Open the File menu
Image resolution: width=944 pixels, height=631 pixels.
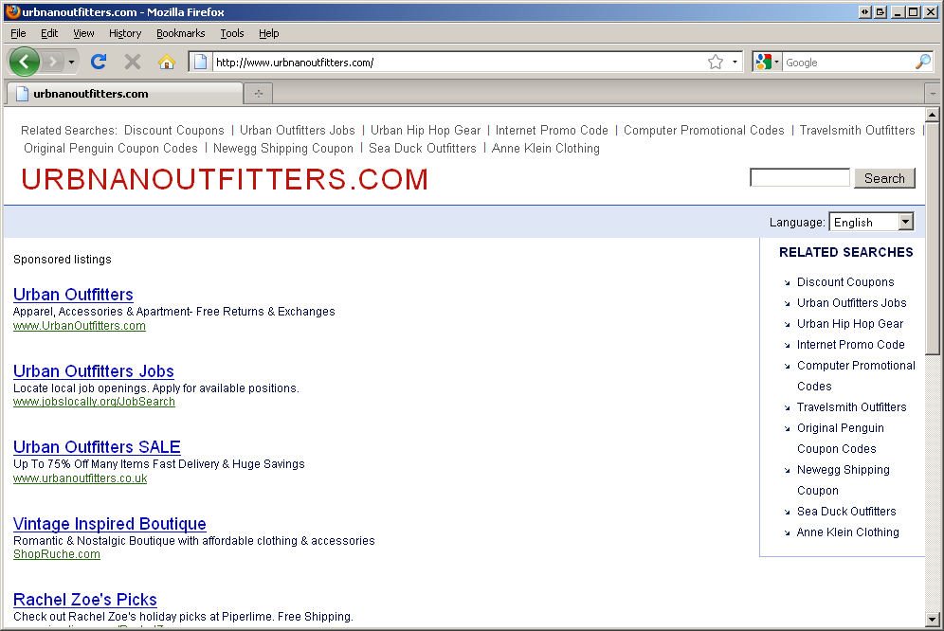[x=19, y=33]
